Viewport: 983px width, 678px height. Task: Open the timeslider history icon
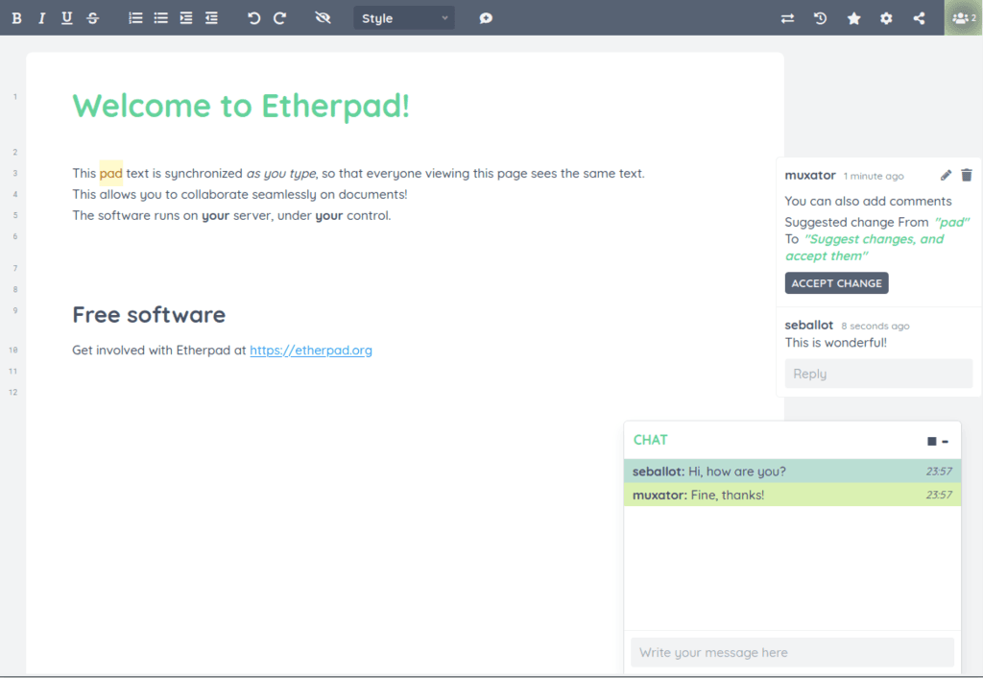[x=821, y=17]
